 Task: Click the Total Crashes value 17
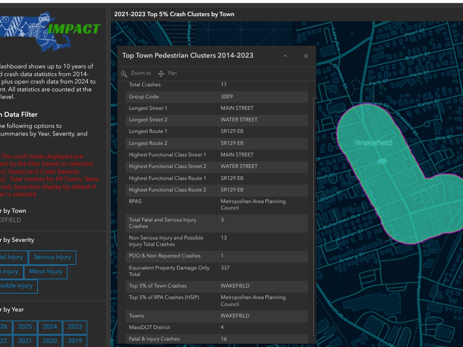pos(223,85)
